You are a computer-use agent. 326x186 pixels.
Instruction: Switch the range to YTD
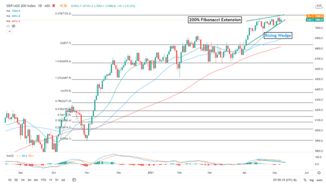[x=43, y=180]
